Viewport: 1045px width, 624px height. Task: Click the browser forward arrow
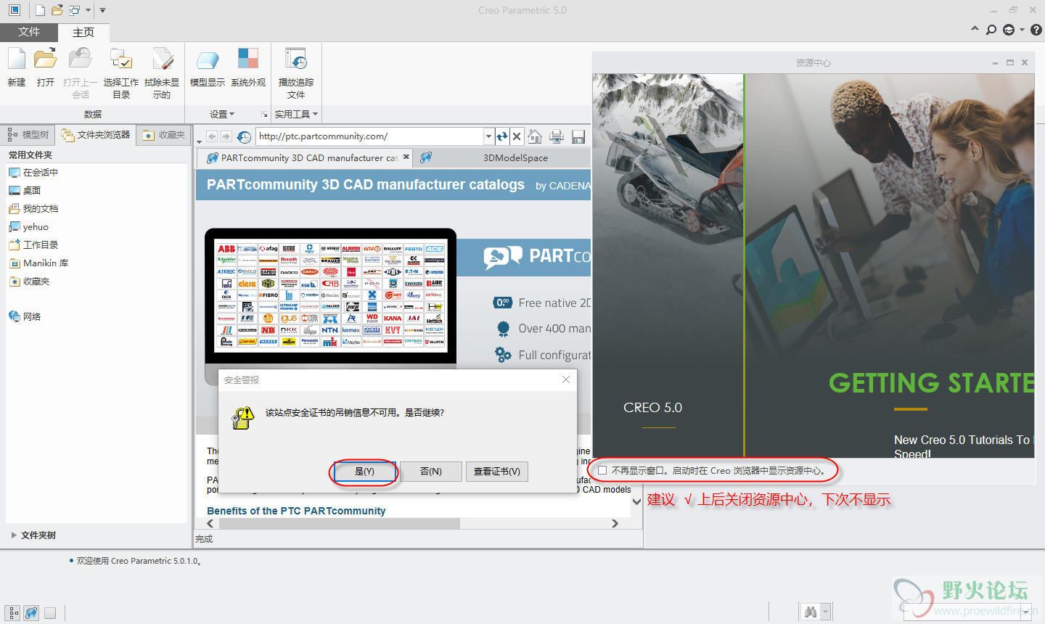[x=226, y=136]
